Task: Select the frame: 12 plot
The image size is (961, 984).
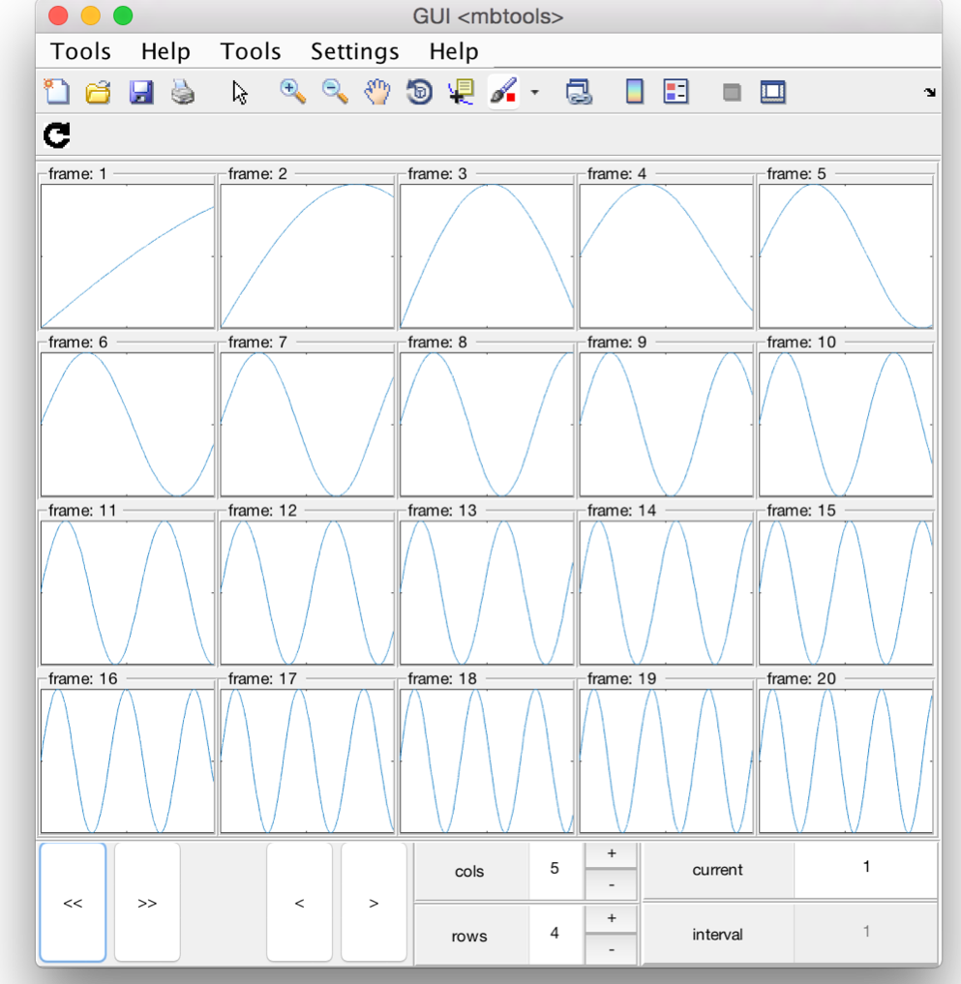Action: (307, 592)
